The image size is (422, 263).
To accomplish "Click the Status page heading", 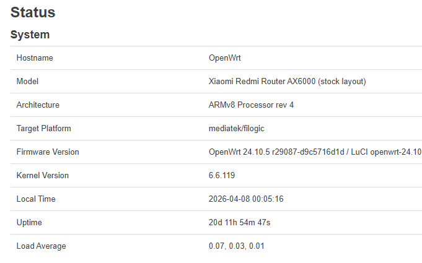I will tap(33, 12).
